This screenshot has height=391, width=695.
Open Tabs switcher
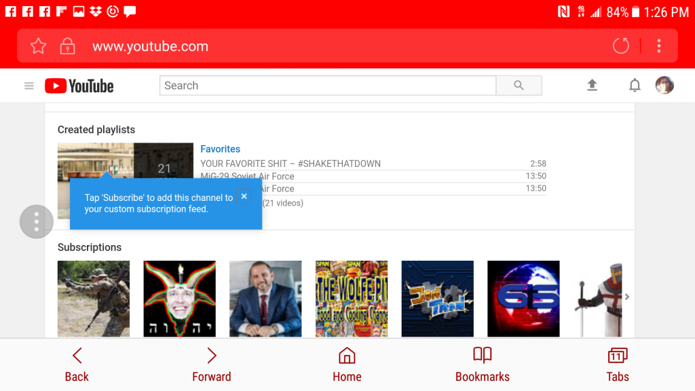point(618,365)
